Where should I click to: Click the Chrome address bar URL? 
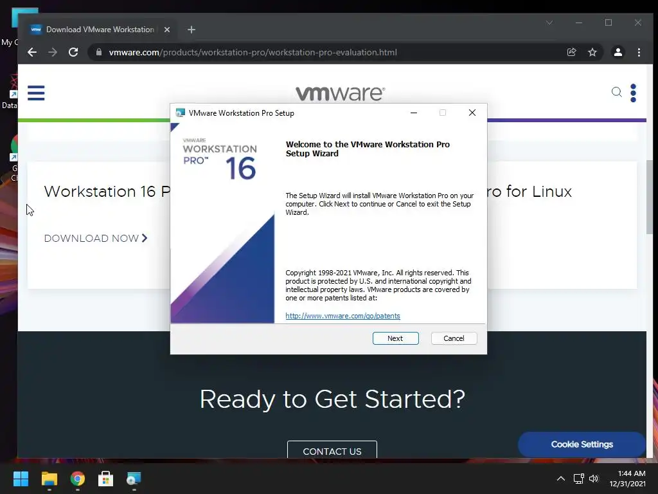(x=253, y=52)
